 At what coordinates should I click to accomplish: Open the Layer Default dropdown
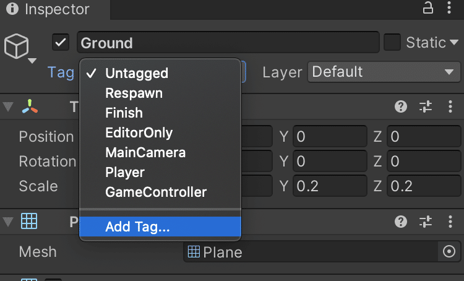(x=382, y=72)
